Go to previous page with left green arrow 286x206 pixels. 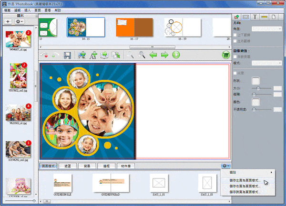pos(154,56)
